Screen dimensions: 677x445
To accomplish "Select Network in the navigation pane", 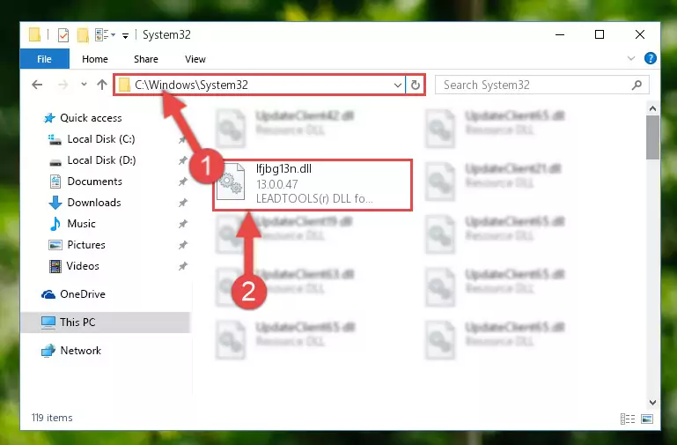I will pos(80,351).
